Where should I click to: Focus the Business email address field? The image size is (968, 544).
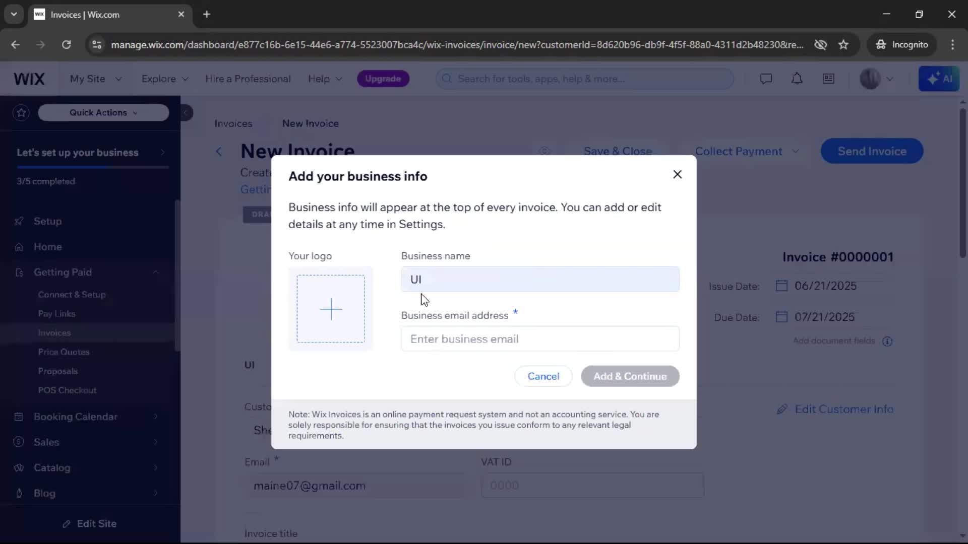tap(540, 339)
